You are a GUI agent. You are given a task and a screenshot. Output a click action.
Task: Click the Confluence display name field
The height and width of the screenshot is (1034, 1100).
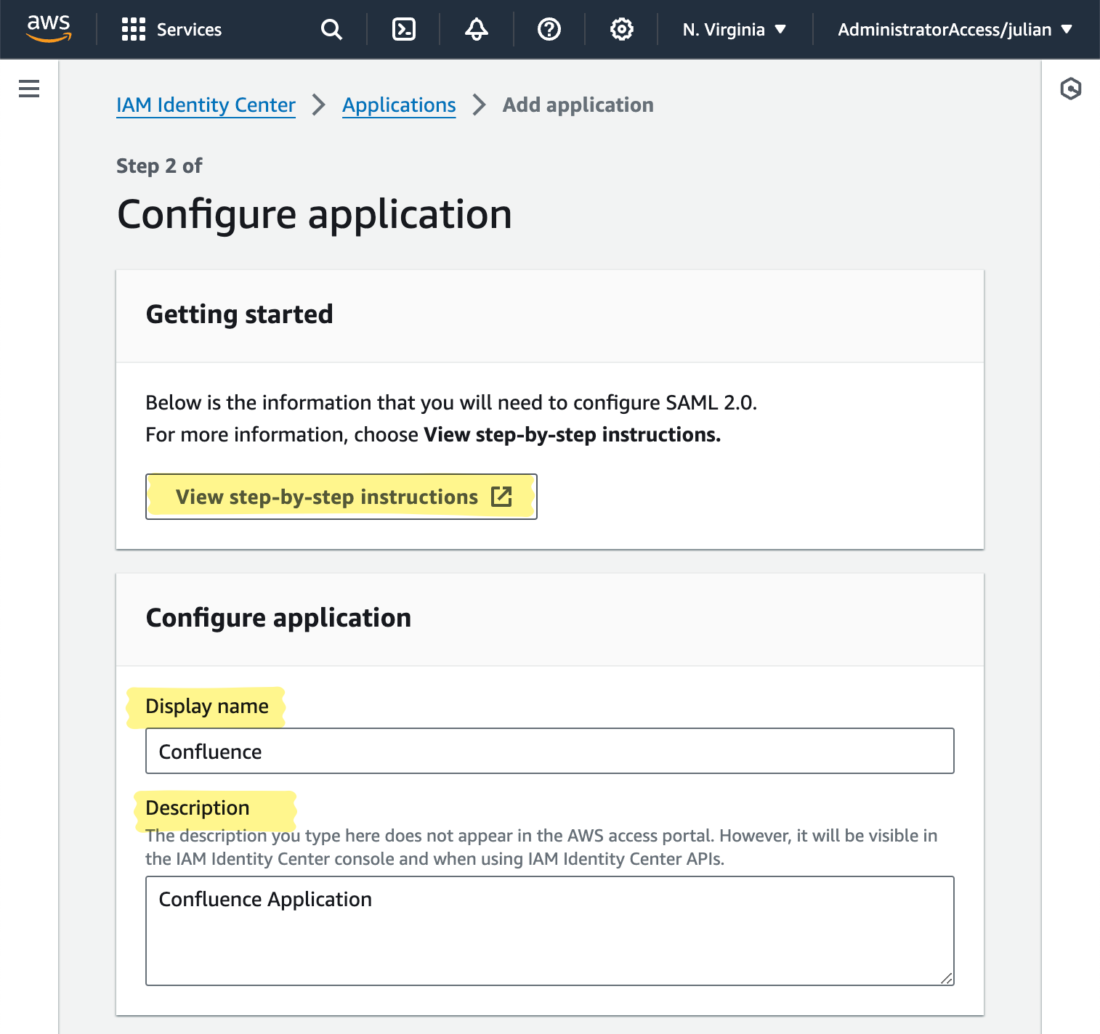click(549, 751)
